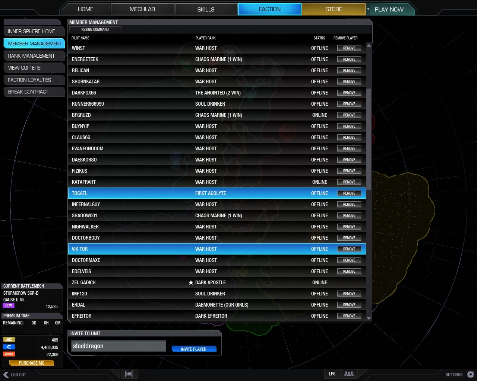Click the GXP currency icon

click(x=9, y=354)
